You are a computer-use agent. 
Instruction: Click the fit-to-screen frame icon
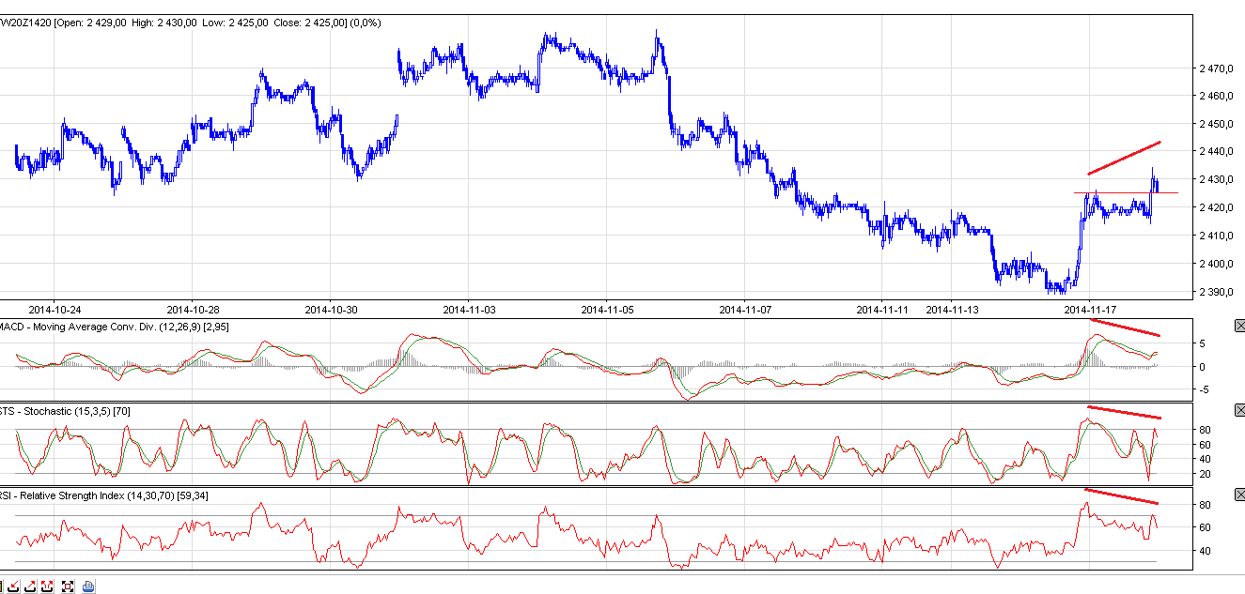(x=68, y=586)
